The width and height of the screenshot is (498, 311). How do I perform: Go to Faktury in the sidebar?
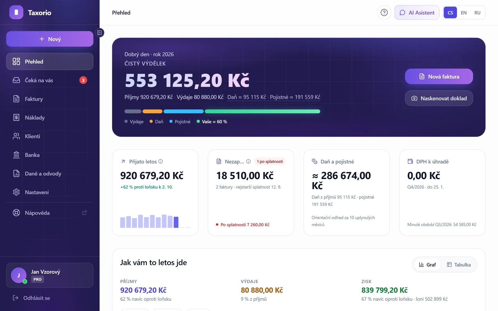50,99
